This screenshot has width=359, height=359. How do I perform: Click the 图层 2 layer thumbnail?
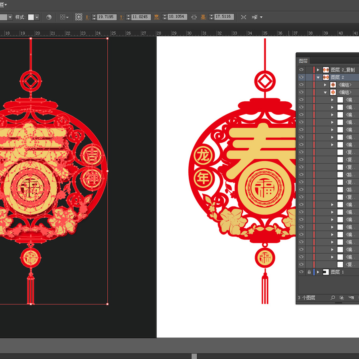tap(326, 77)
